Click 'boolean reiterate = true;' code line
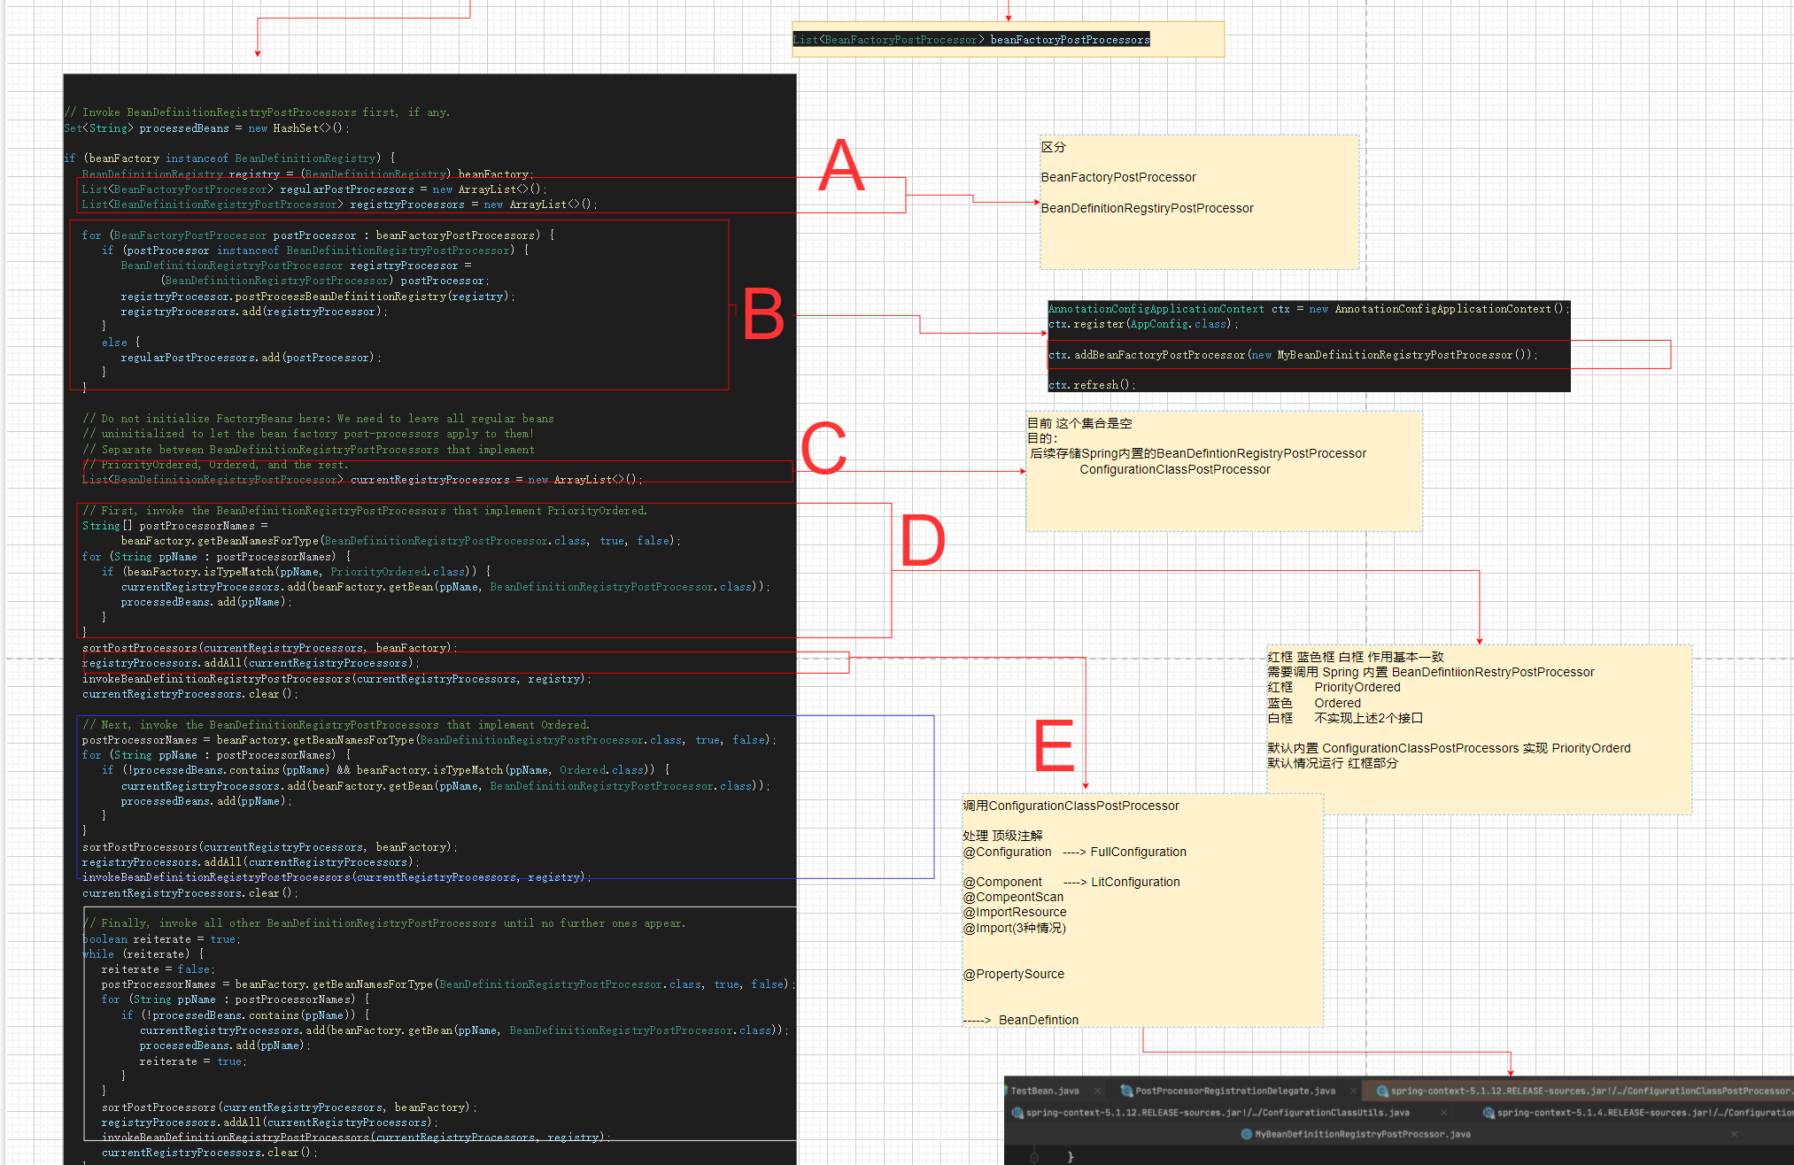 click(x=161, y=939)
